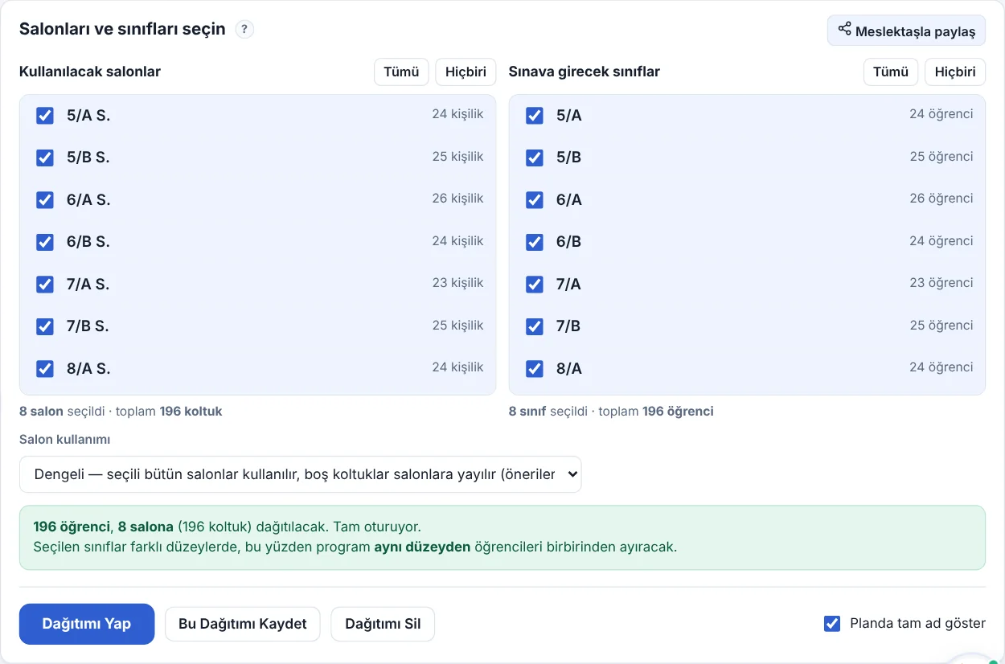The width and height of the screenshot is (1005, 664).
Task: Select the 23 öğrenci count for class 7/A
Action: (x=941, y=283)
